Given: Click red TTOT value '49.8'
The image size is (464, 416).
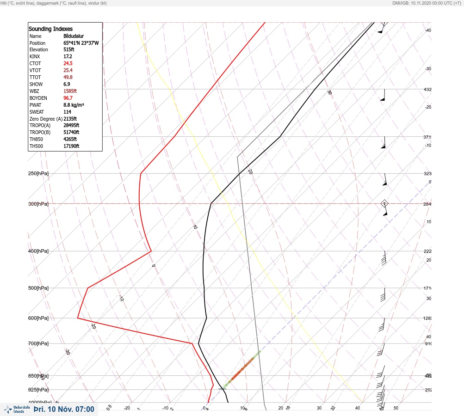Looking at the screenshot, I should coord(68,77).
